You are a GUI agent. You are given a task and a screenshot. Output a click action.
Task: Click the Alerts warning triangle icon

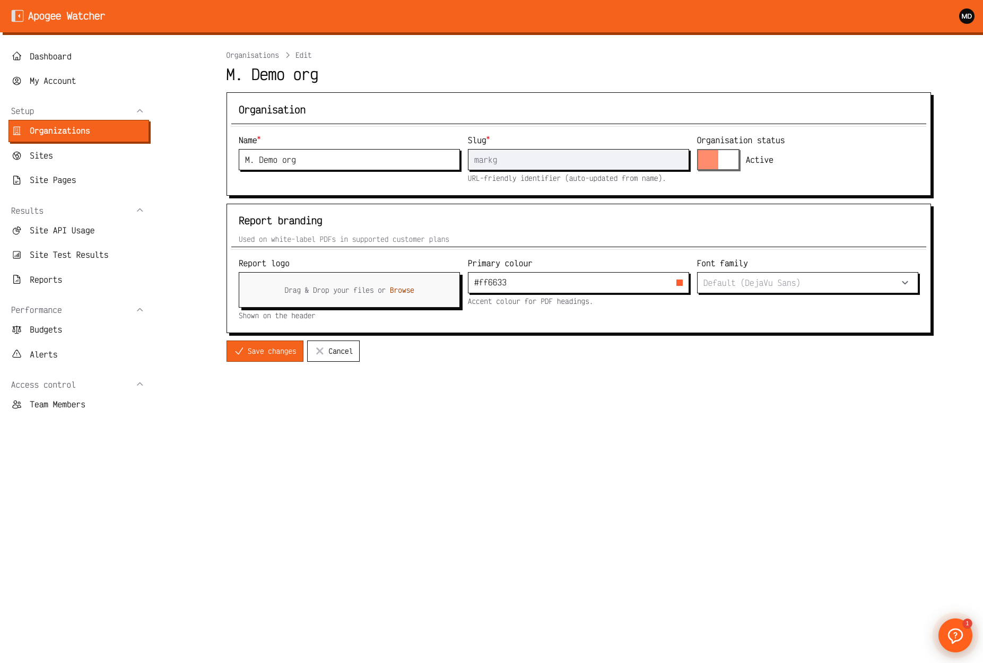tap(17, 354)
